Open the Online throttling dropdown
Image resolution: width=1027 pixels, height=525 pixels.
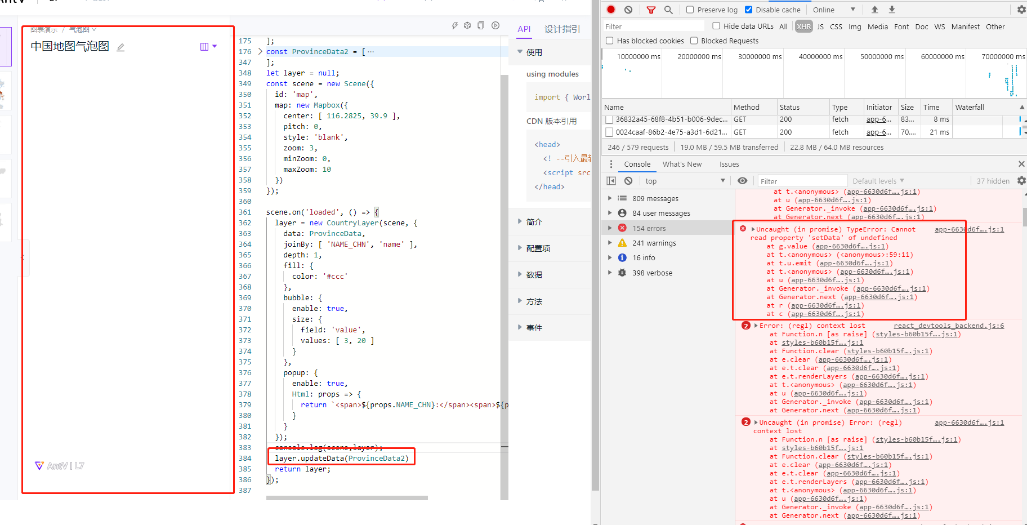coord(834,10)
